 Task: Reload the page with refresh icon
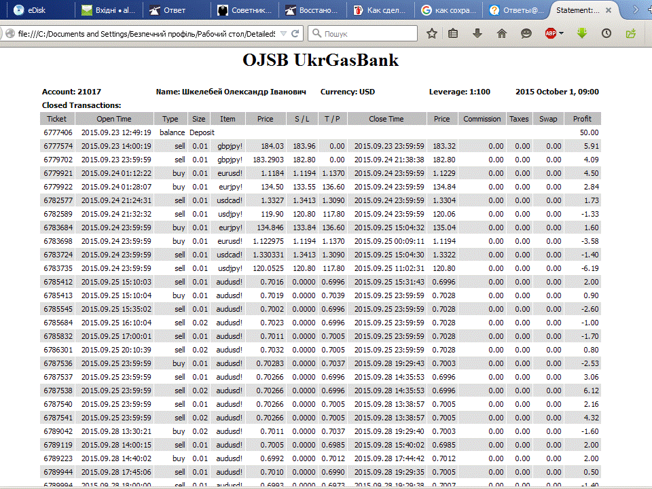tap(295, 34)
